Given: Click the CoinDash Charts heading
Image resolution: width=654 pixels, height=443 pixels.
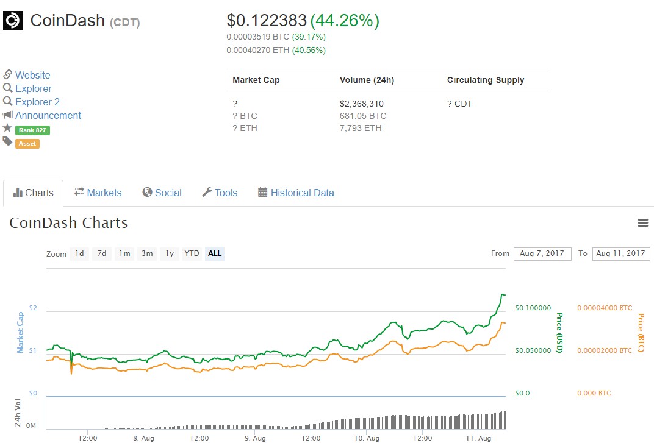Looking at the screenshot, I should pyautogui.click(x=68, y=222).
